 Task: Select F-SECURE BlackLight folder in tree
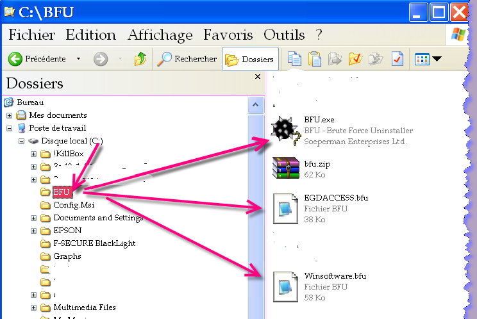point(94,243)
